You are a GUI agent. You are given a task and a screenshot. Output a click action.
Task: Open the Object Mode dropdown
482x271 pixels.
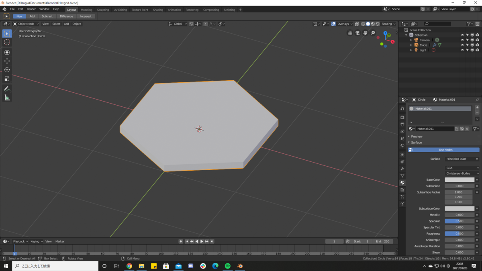coord(26,24)
